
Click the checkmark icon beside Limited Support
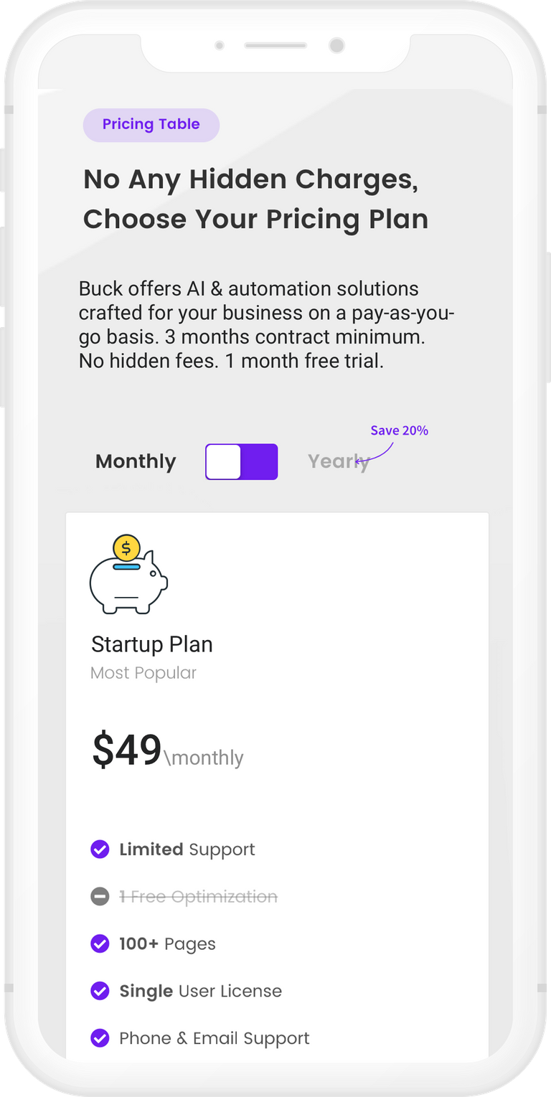pos(100,849)
